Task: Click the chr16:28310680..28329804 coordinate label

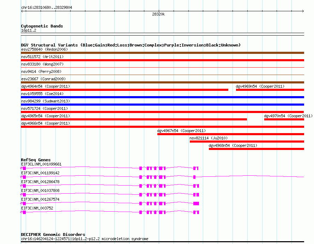Action: (x=47, y=7)
